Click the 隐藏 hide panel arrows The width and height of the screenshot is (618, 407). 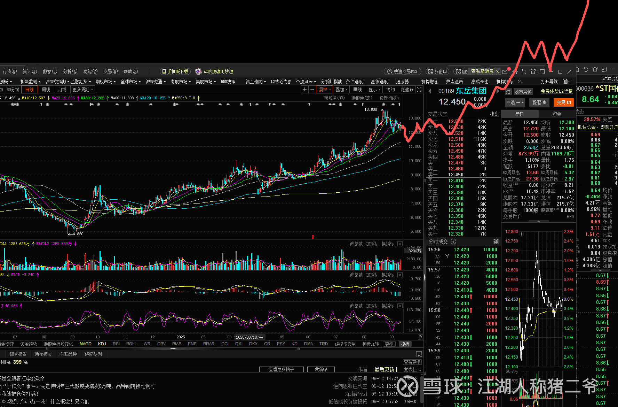point(407,90)
